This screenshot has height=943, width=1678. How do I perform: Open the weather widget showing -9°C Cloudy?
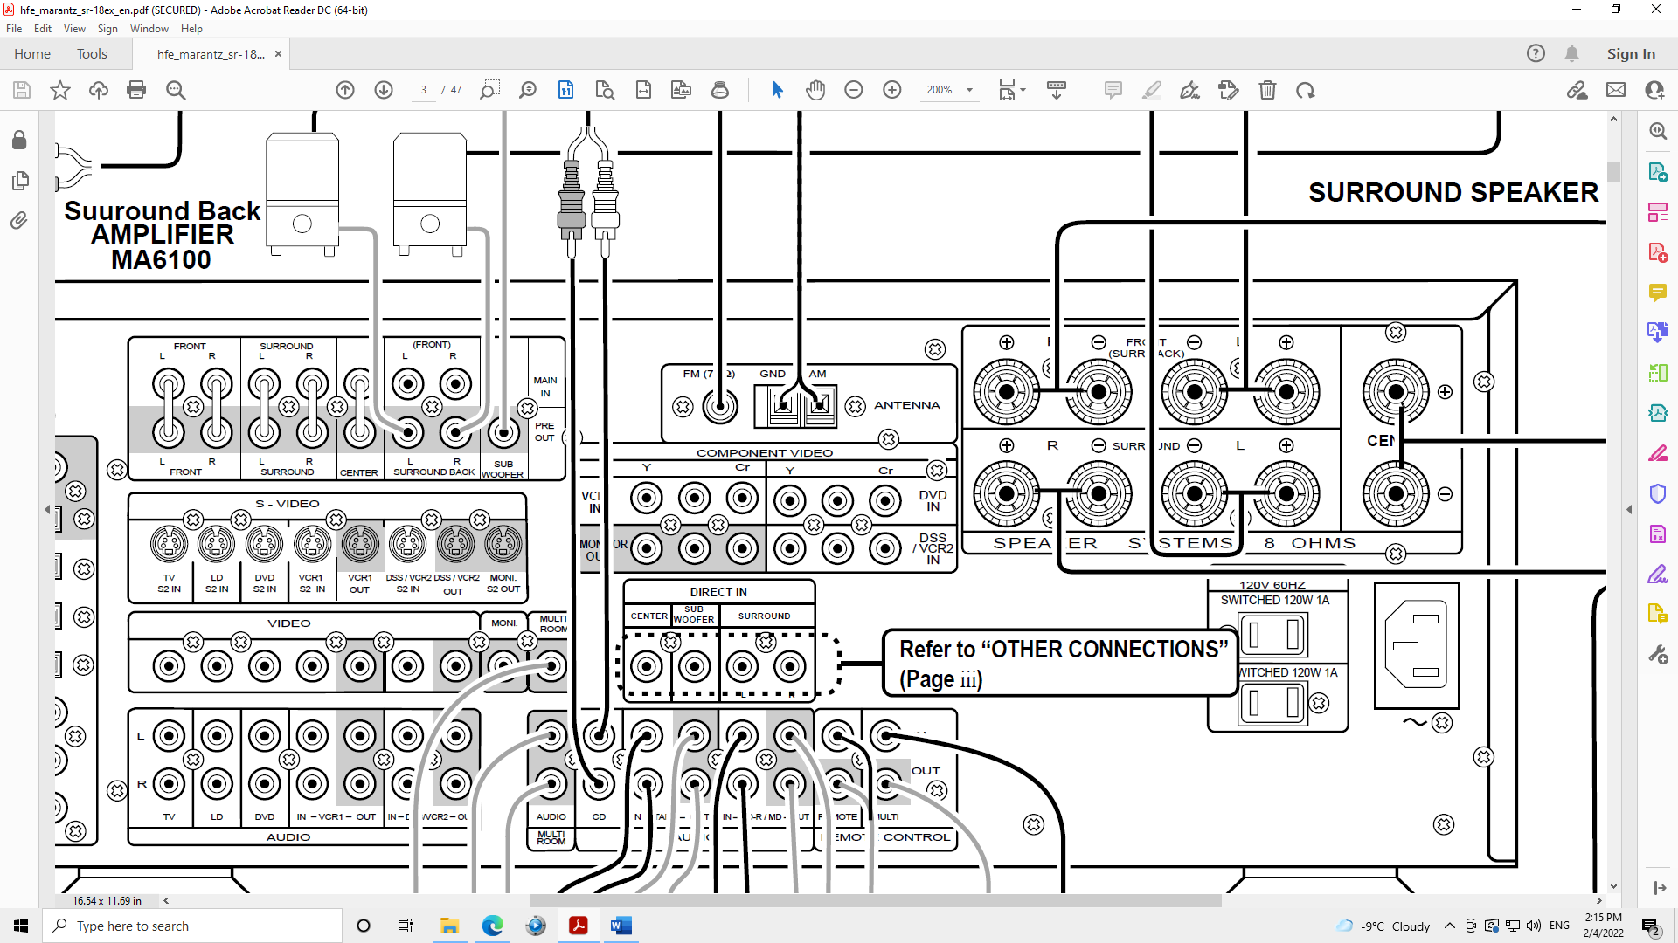coord(1383,926)
